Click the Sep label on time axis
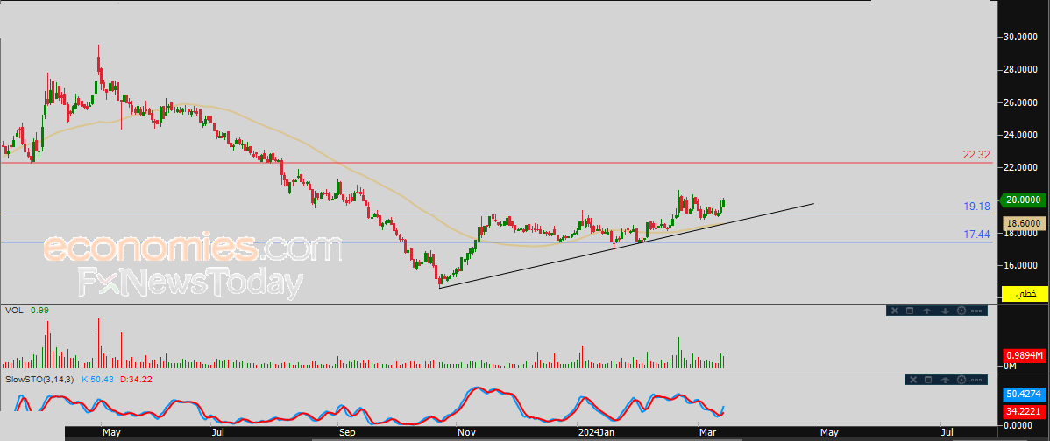 (x=347, y=432)
